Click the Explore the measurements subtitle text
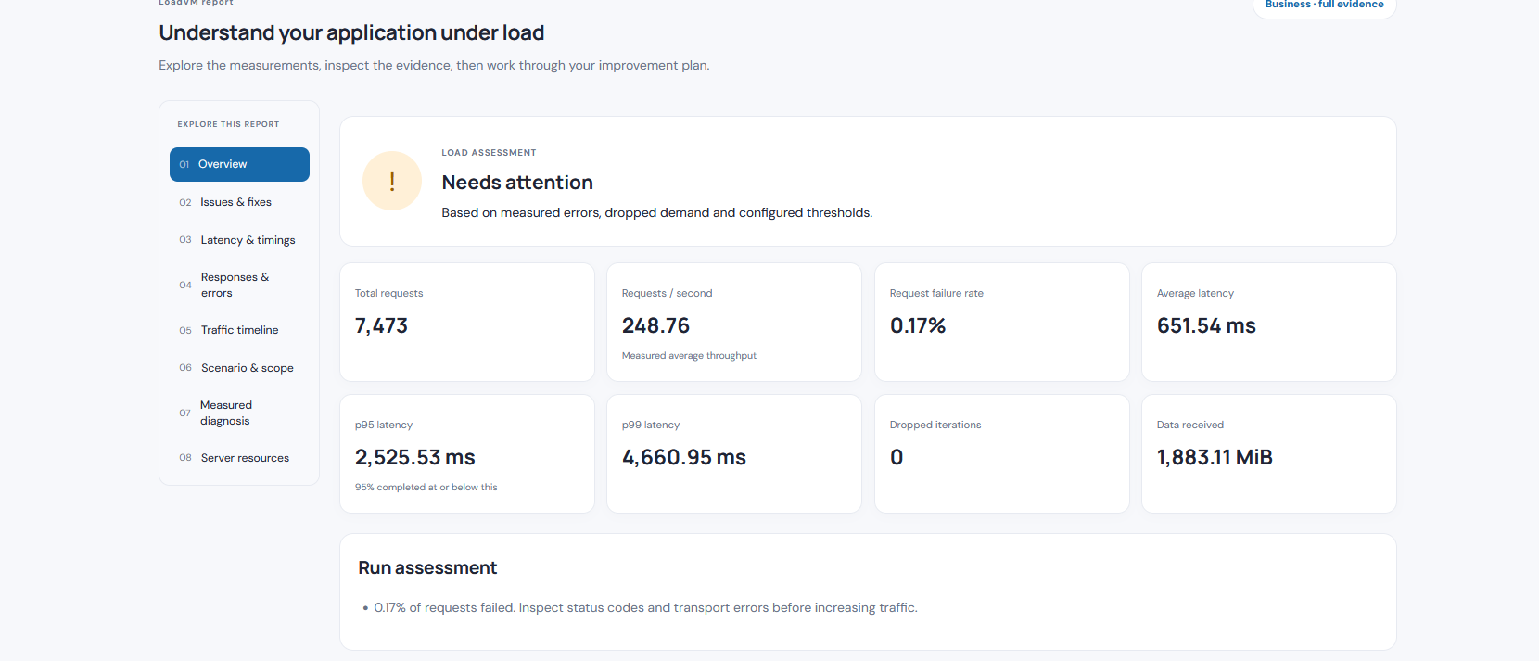This screenshot has height=661, width=1539. [434, 65]
